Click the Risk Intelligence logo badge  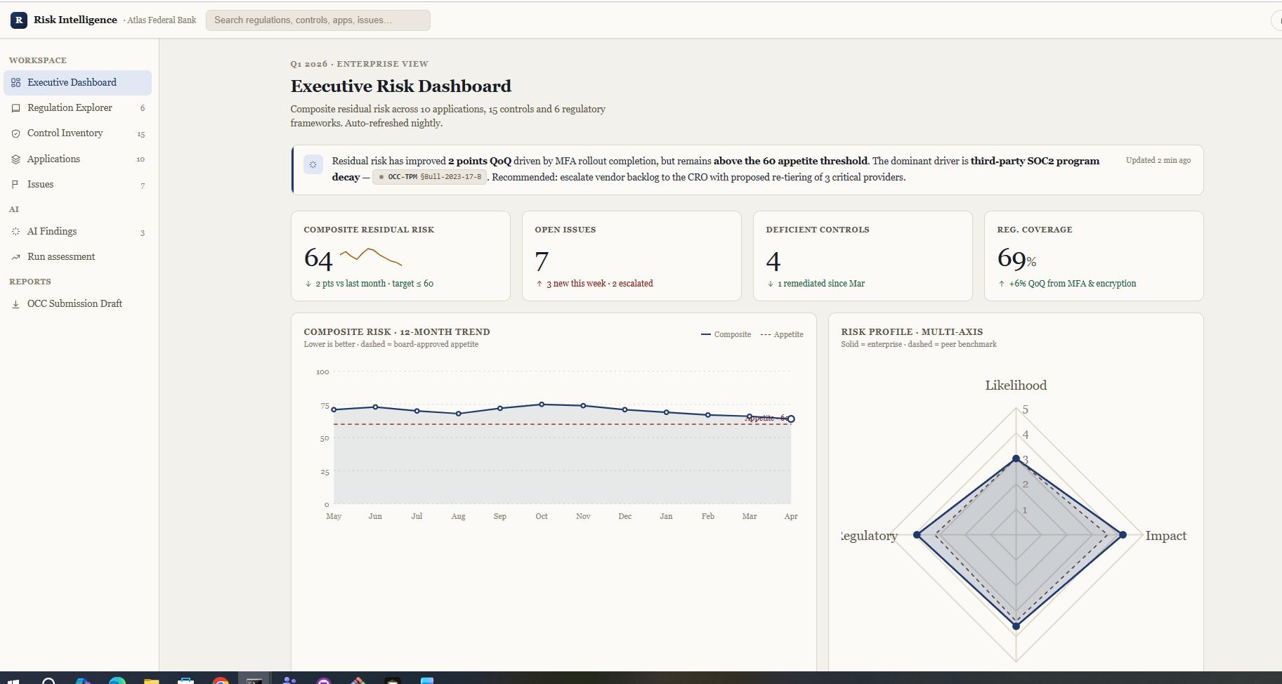click(x=19, y=20)
